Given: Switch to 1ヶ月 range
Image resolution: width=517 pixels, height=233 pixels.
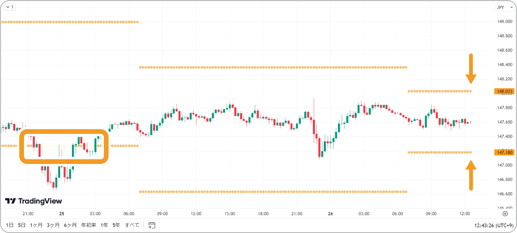Looking at the screenshot, I should tap(36, 225).
